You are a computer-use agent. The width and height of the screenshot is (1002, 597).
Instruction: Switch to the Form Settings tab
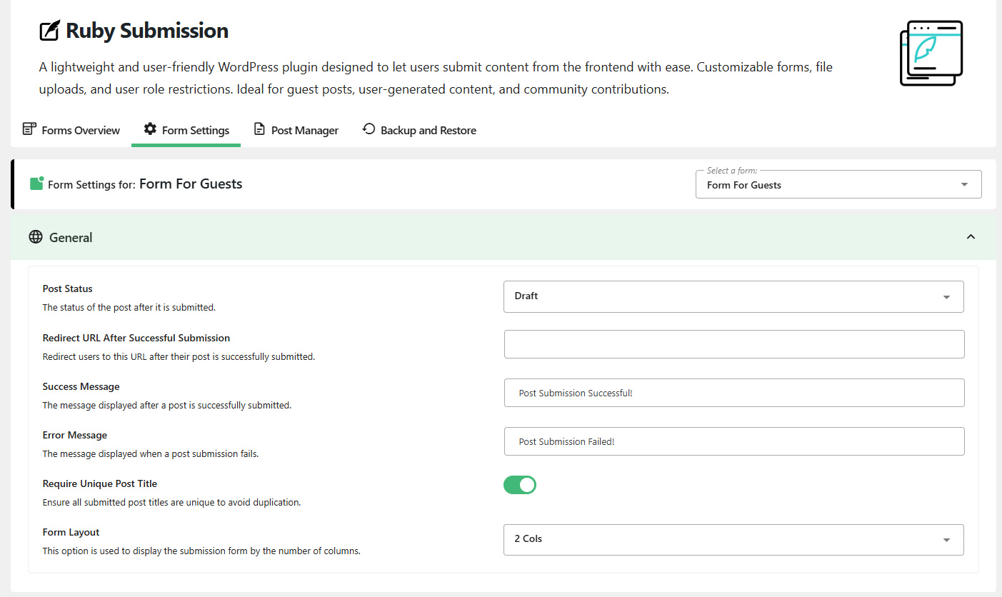[x=186, y=130]
